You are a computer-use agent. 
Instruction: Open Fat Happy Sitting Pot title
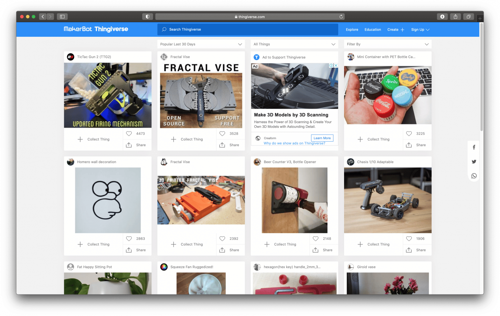coord(94,267)
